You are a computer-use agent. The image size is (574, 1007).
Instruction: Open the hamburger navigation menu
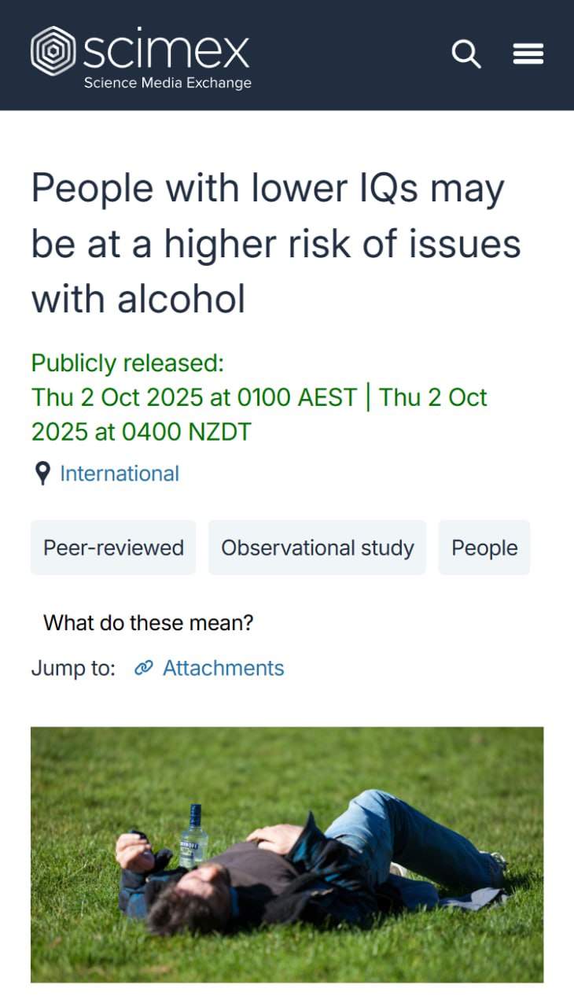(x=528, y=54)
